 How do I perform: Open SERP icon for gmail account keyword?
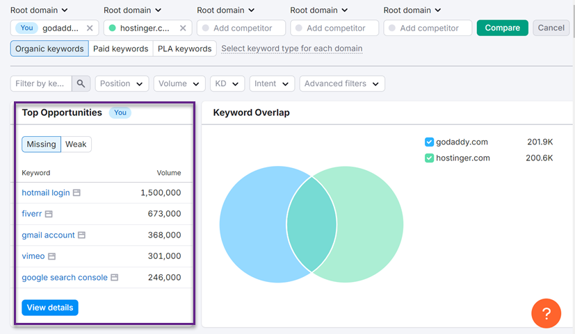(81, 235)
